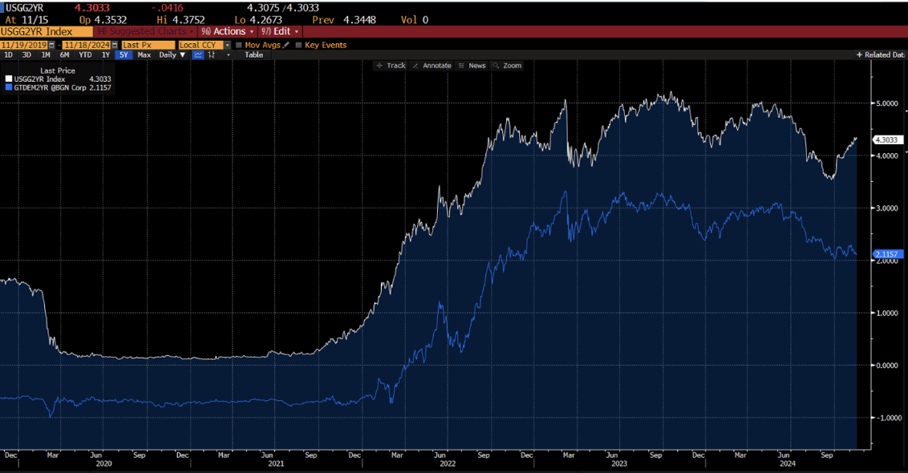This screenshot has height=473, width=908.
Task: Open the start date calendar picker icon
Action: 52,45
